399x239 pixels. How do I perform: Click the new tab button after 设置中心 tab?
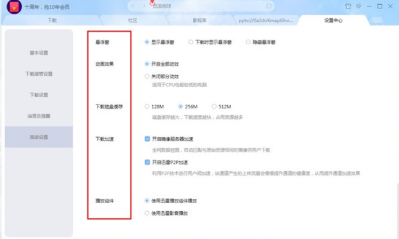point(378,20)
